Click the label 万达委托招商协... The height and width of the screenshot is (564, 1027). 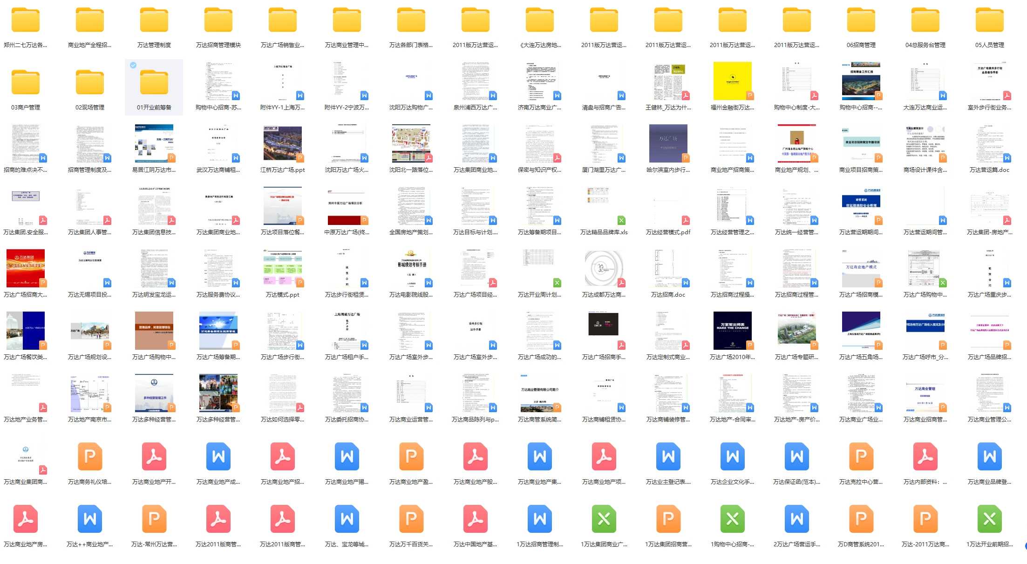pos(347,420)
